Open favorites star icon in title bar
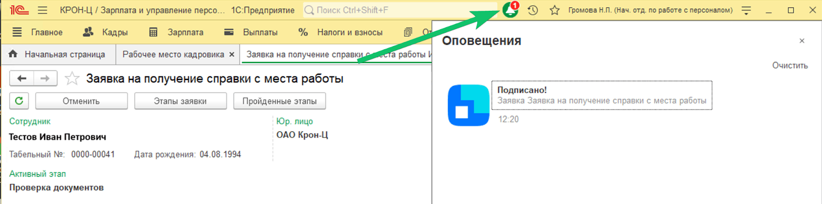The image size is (822, 204). pyautogui.click(x=554, y=10)
